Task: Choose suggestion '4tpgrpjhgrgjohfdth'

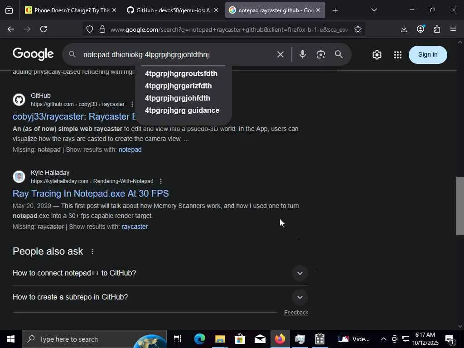Action: [178, 98]
